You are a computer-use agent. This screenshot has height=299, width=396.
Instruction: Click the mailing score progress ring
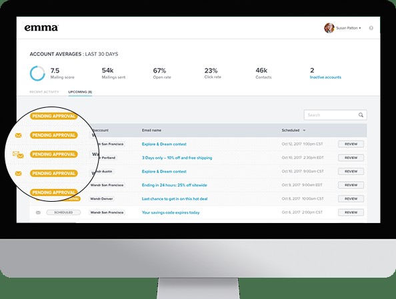click(37, 73)
